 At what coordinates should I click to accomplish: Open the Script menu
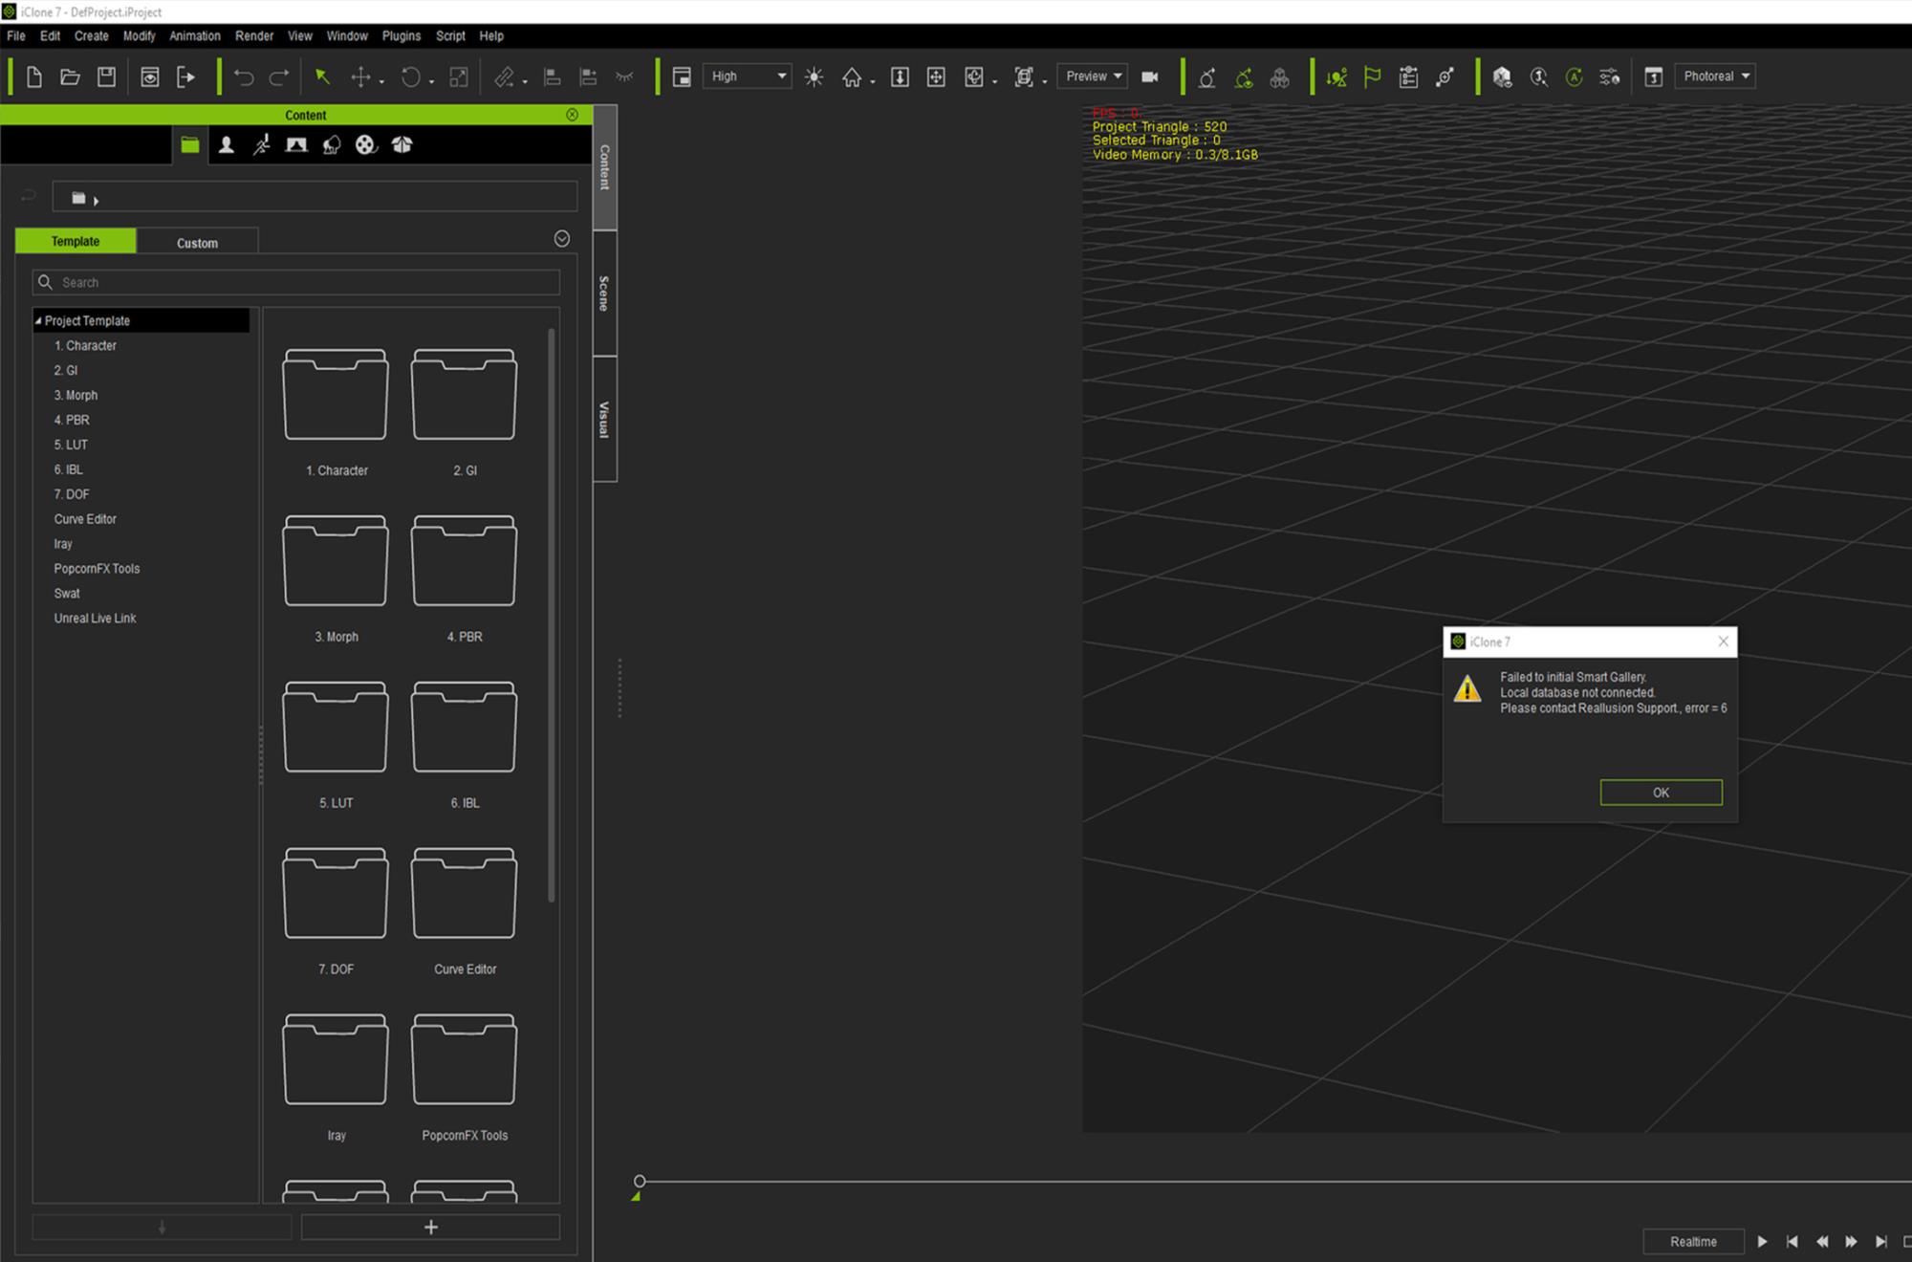coord(450,36)
